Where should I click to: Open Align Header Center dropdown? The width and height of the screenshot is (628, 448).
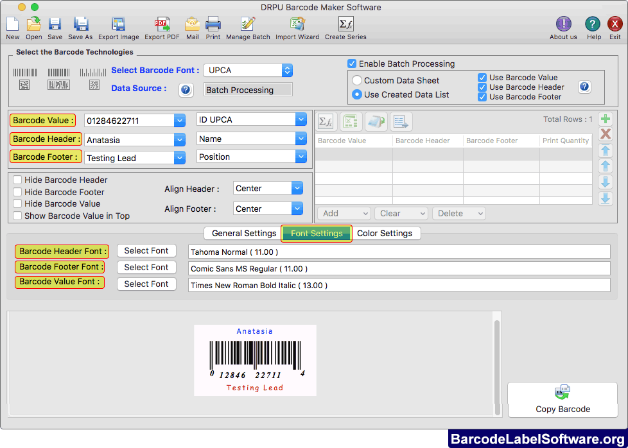click(x=297, y=188)
